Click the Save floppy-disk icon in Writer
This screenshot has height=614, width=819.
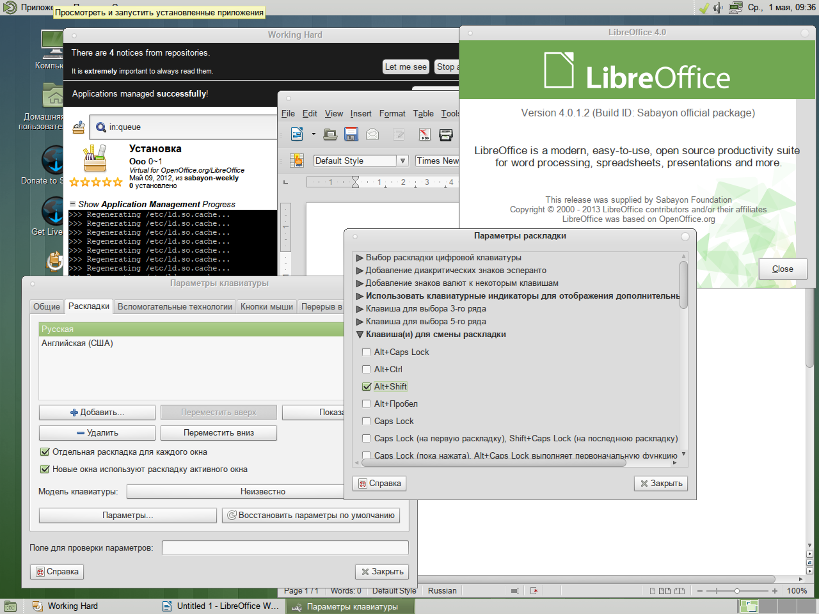[351, 134]
